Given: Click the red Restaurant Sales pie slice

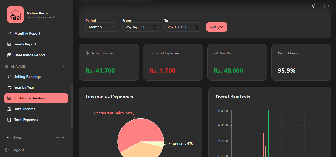Looking at the screenshot, I should (139, 131).
